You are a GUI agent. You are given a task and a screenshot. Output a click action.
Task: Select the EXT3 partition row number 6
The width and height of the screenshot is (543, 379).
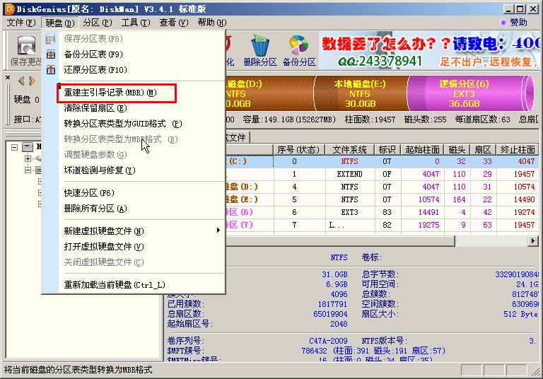click(x=382, y=212)
